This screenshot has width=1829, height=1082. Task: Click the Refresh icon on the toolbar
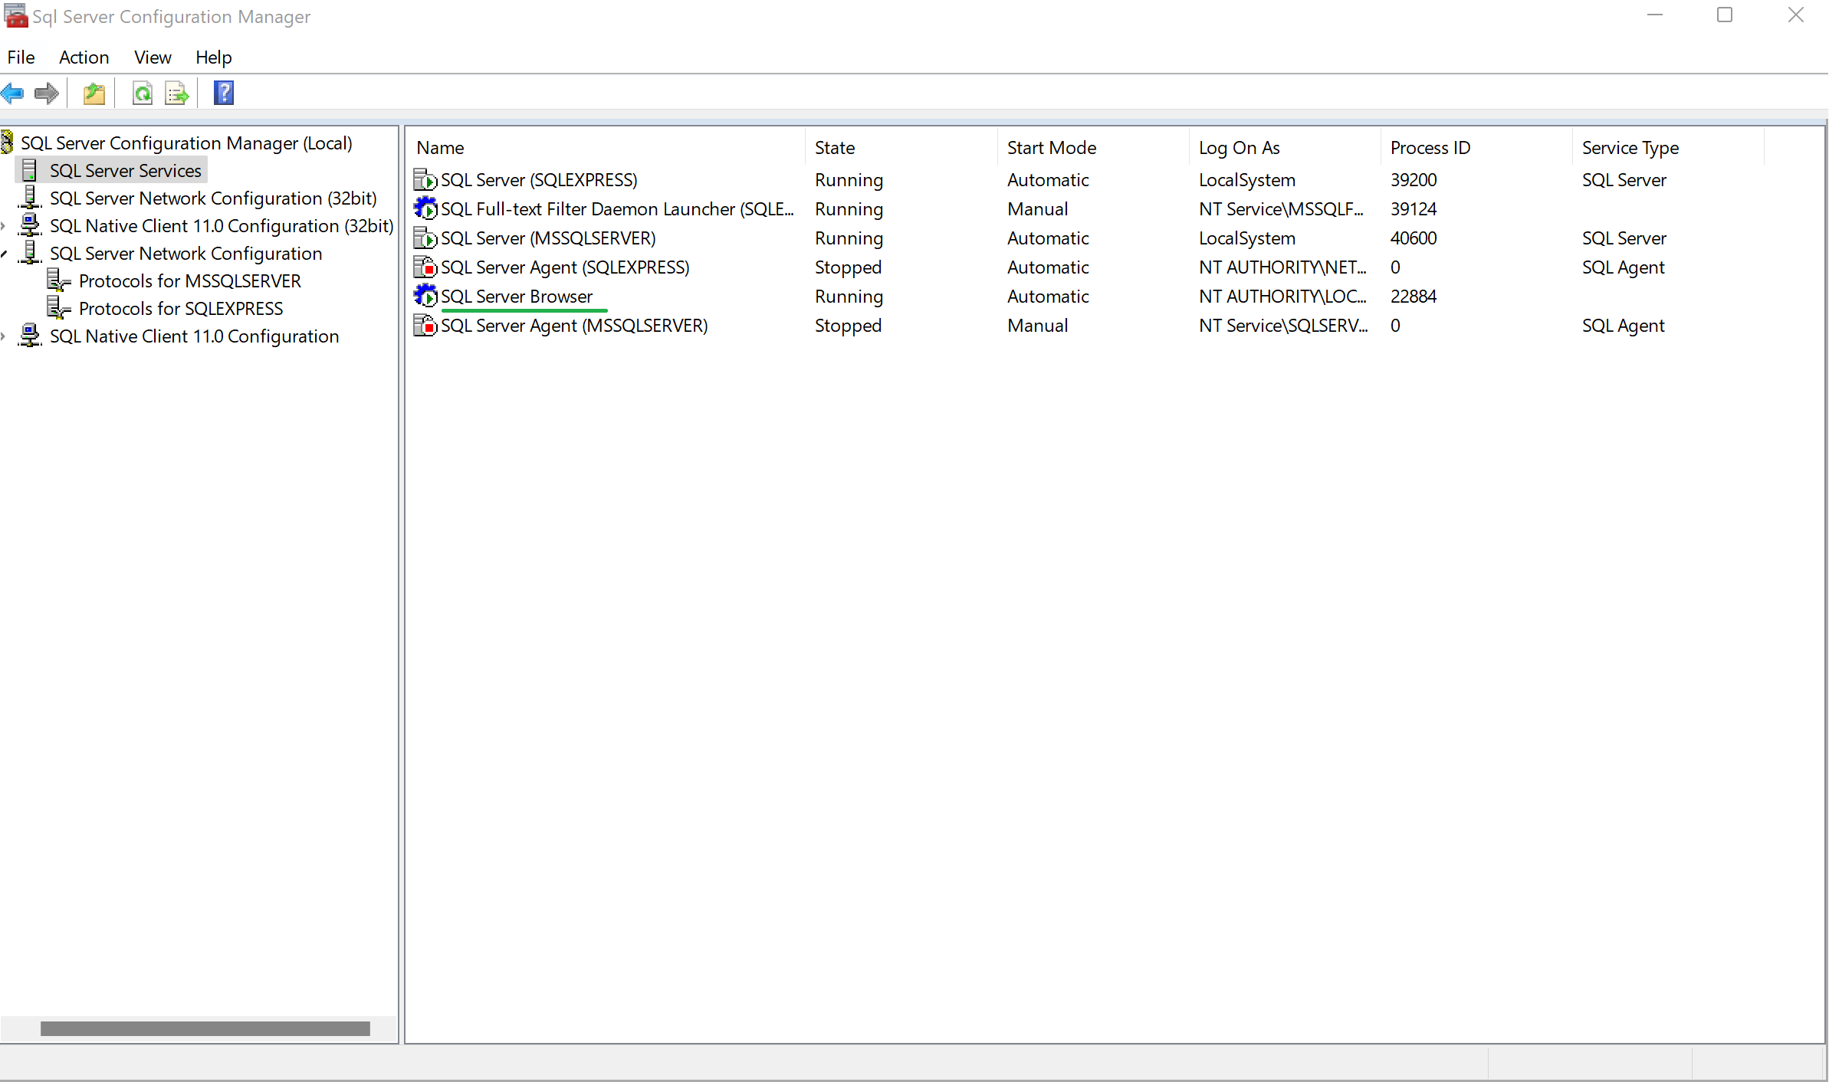(x=143, y=93)
